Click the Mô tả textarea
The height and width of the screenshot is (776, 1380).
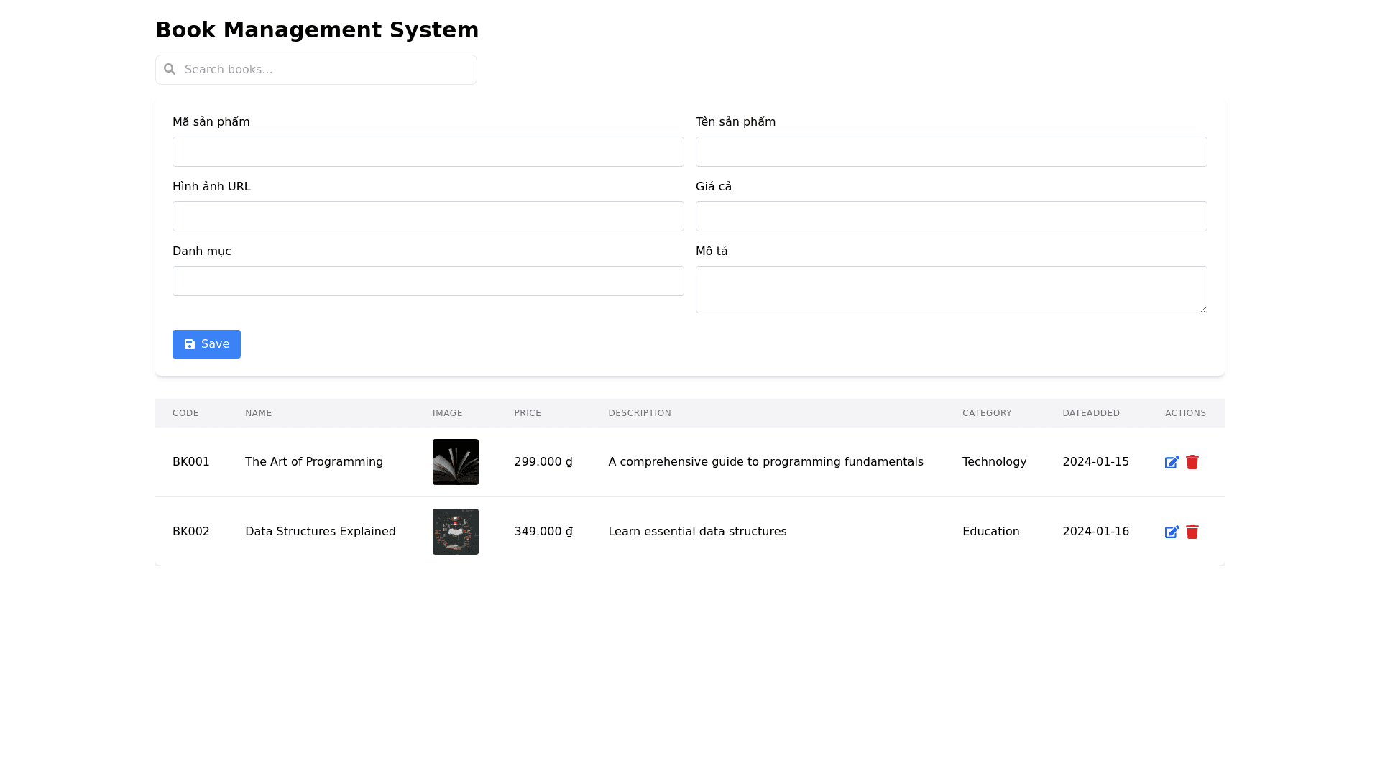(x=951, y=290)
